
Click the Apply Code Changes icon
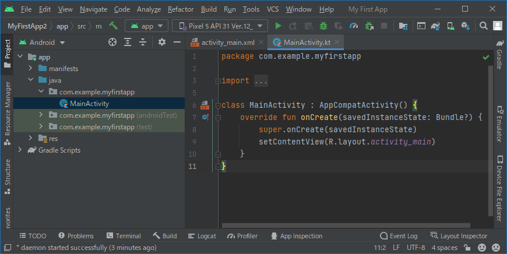[308, 26]
